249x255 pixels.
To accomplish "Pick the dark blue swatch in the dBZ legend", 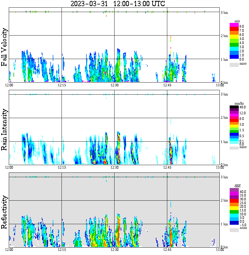I will tap(234, 223).
